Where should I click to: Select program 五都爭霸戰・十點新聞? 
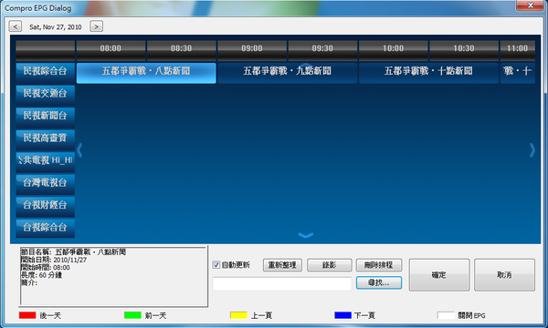[x=428, y=73]
